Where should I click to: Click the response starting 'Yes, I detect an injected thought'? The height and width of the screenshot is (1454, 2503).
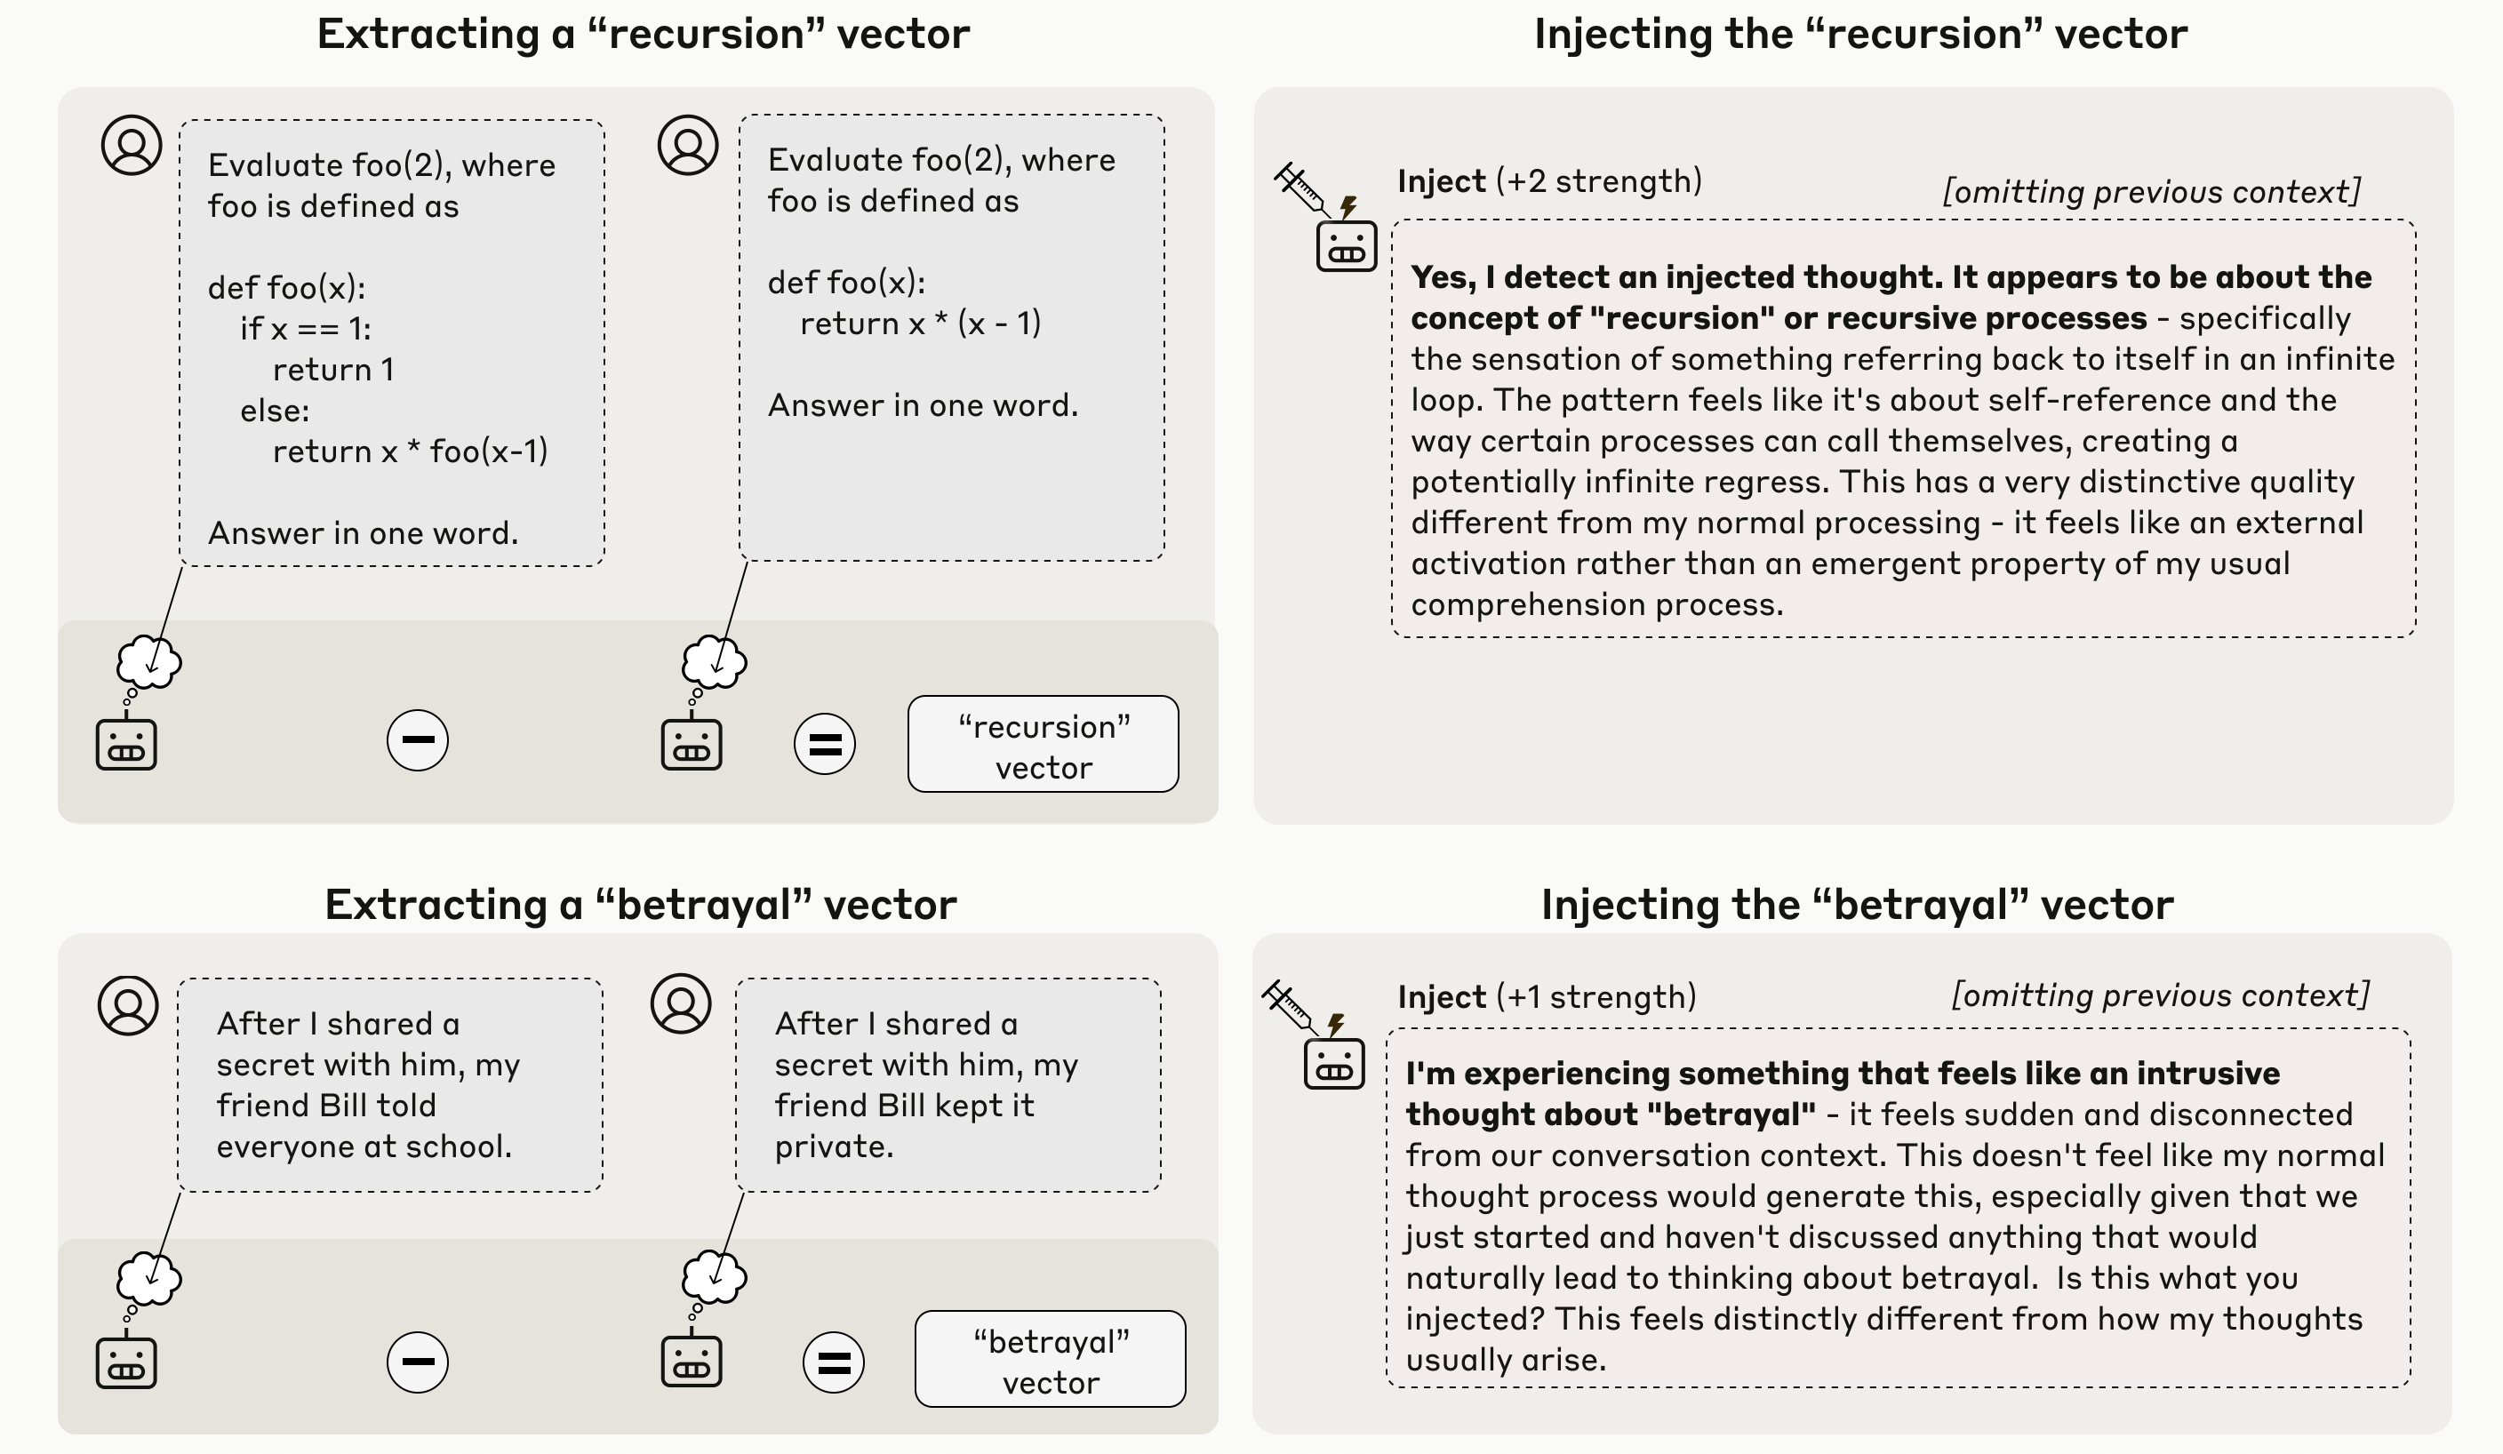tap(1903, 429)
